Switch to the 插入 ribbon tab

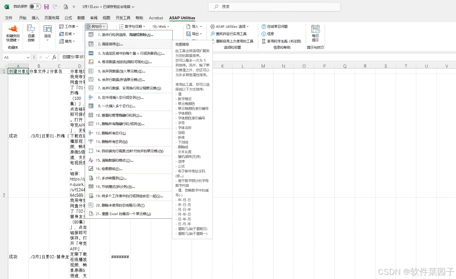click(35, 18)
